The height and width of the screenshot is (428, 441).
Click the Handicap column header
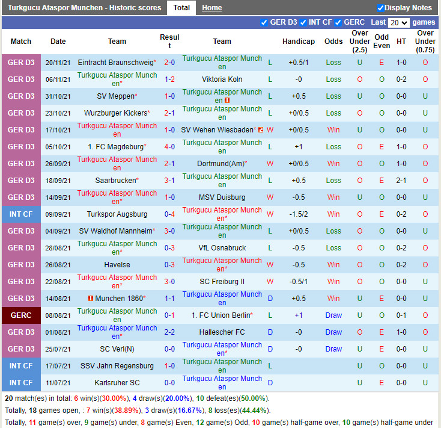[x=299, y=42]
